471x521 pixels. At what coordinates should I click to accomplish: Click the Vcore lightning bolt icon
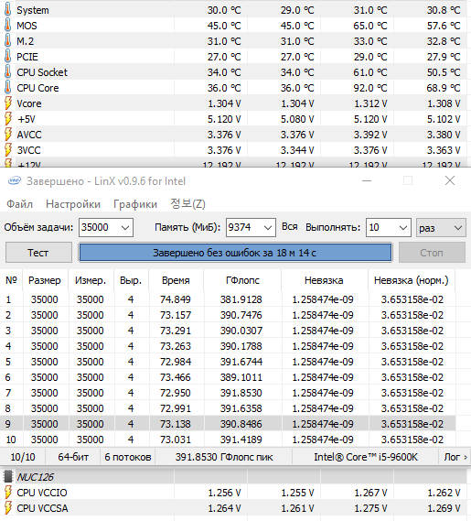[8, 103]
